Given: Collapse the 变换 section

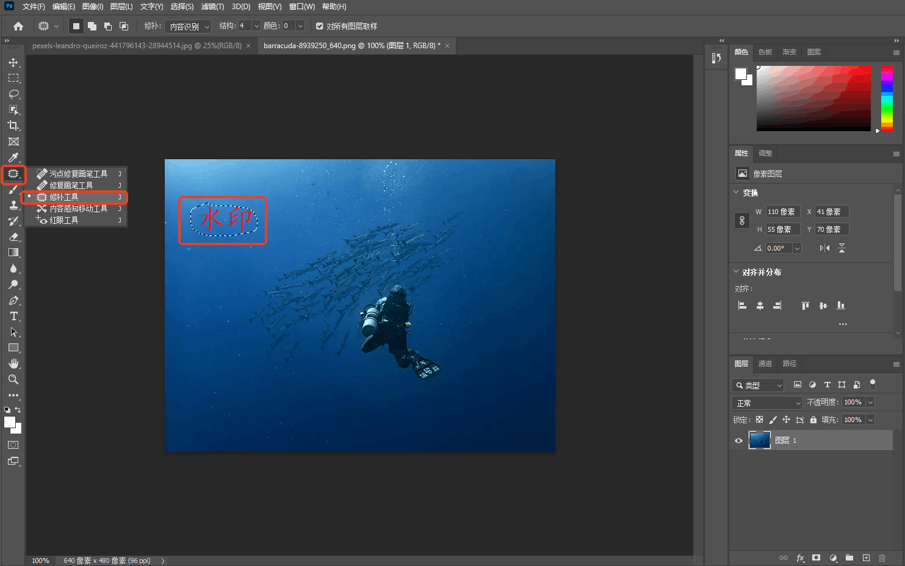Looking at the screenshot, I should click(x=736, y=192).
